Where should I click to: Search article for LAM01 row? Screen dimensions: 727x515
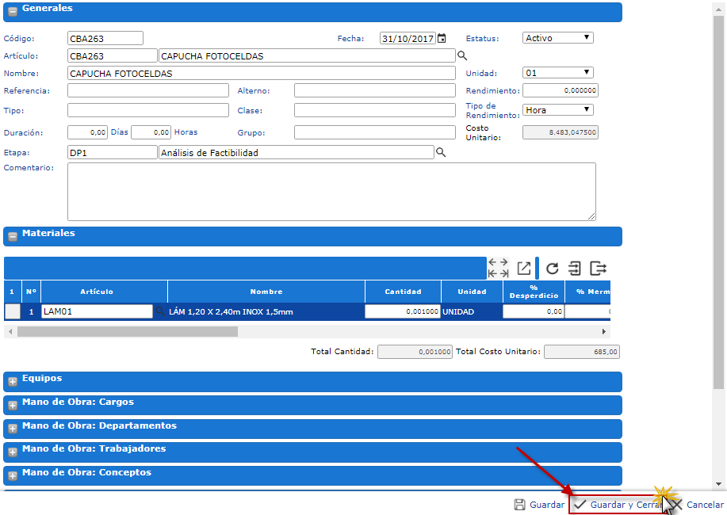pyautogui.click(x=159, y=311)
